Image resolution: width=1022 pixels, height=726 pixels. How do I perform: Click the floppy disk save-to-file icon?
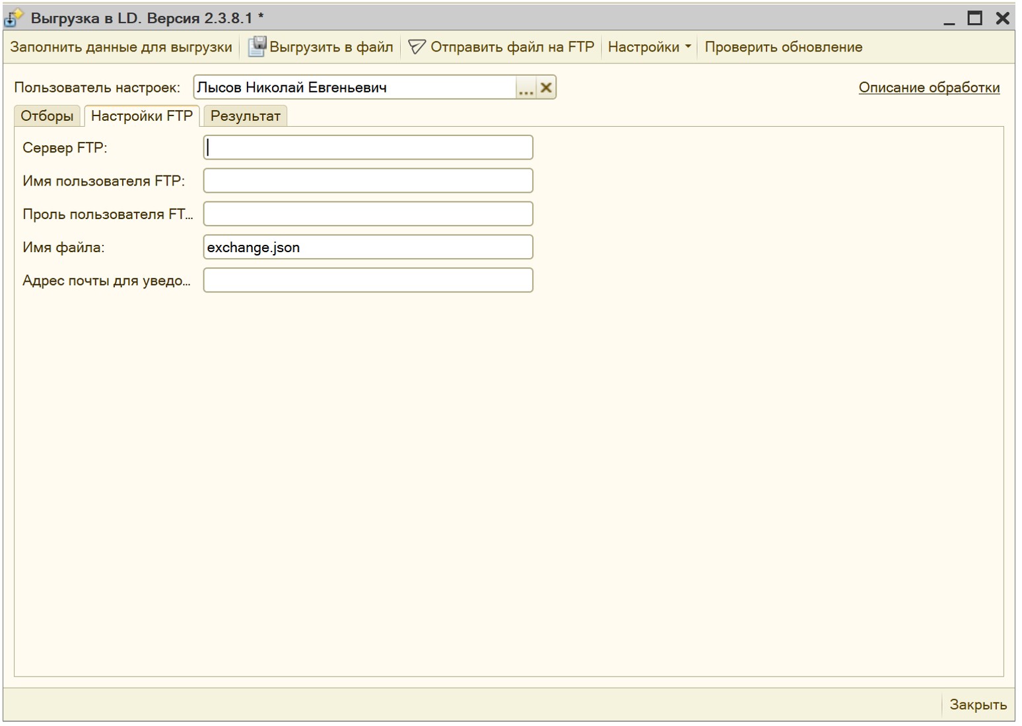[256, 47]
